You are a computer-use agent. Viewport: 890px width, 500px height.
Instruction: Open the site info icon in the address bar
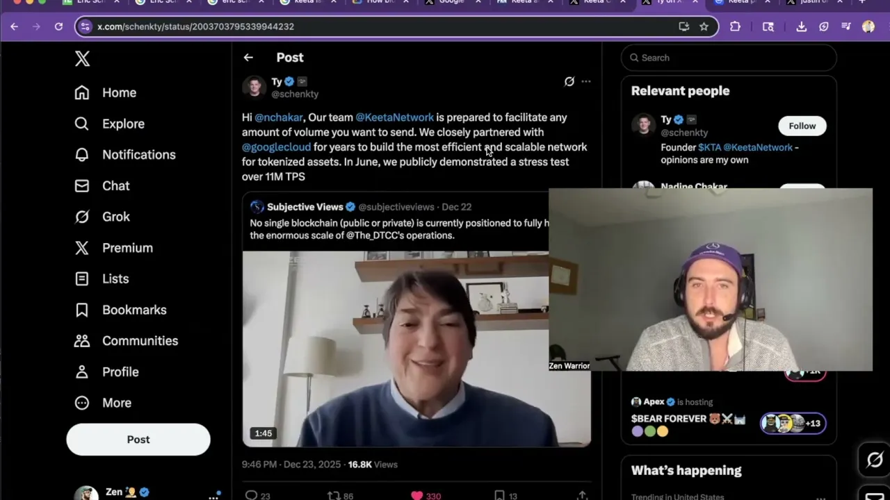coord(85,26)
